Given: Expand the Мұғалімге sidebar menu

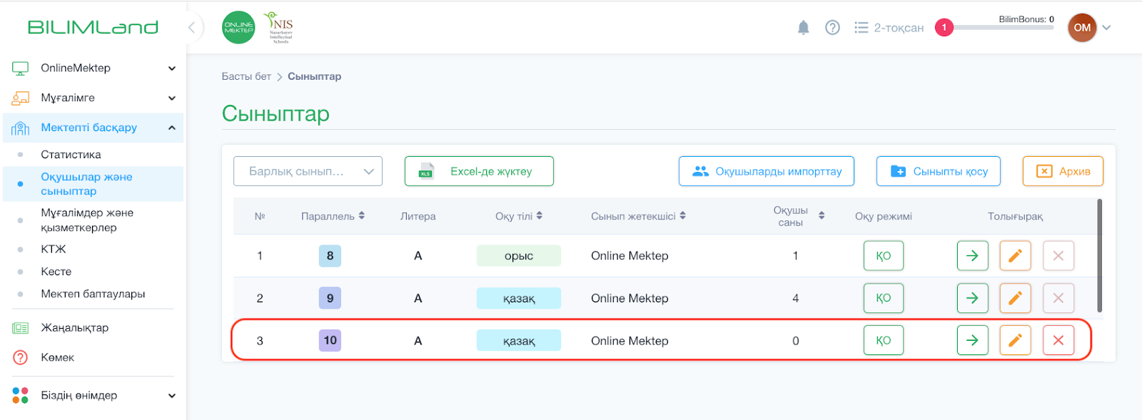Looking at the screenshot, I should pos(94,98).
